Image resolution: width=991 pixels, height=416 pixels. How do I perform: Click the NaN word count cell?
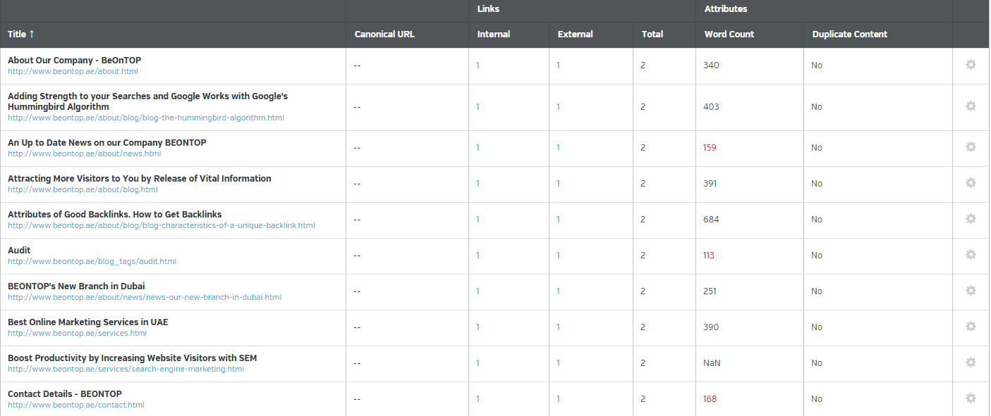pyautogui.click(x=712, y=363)
